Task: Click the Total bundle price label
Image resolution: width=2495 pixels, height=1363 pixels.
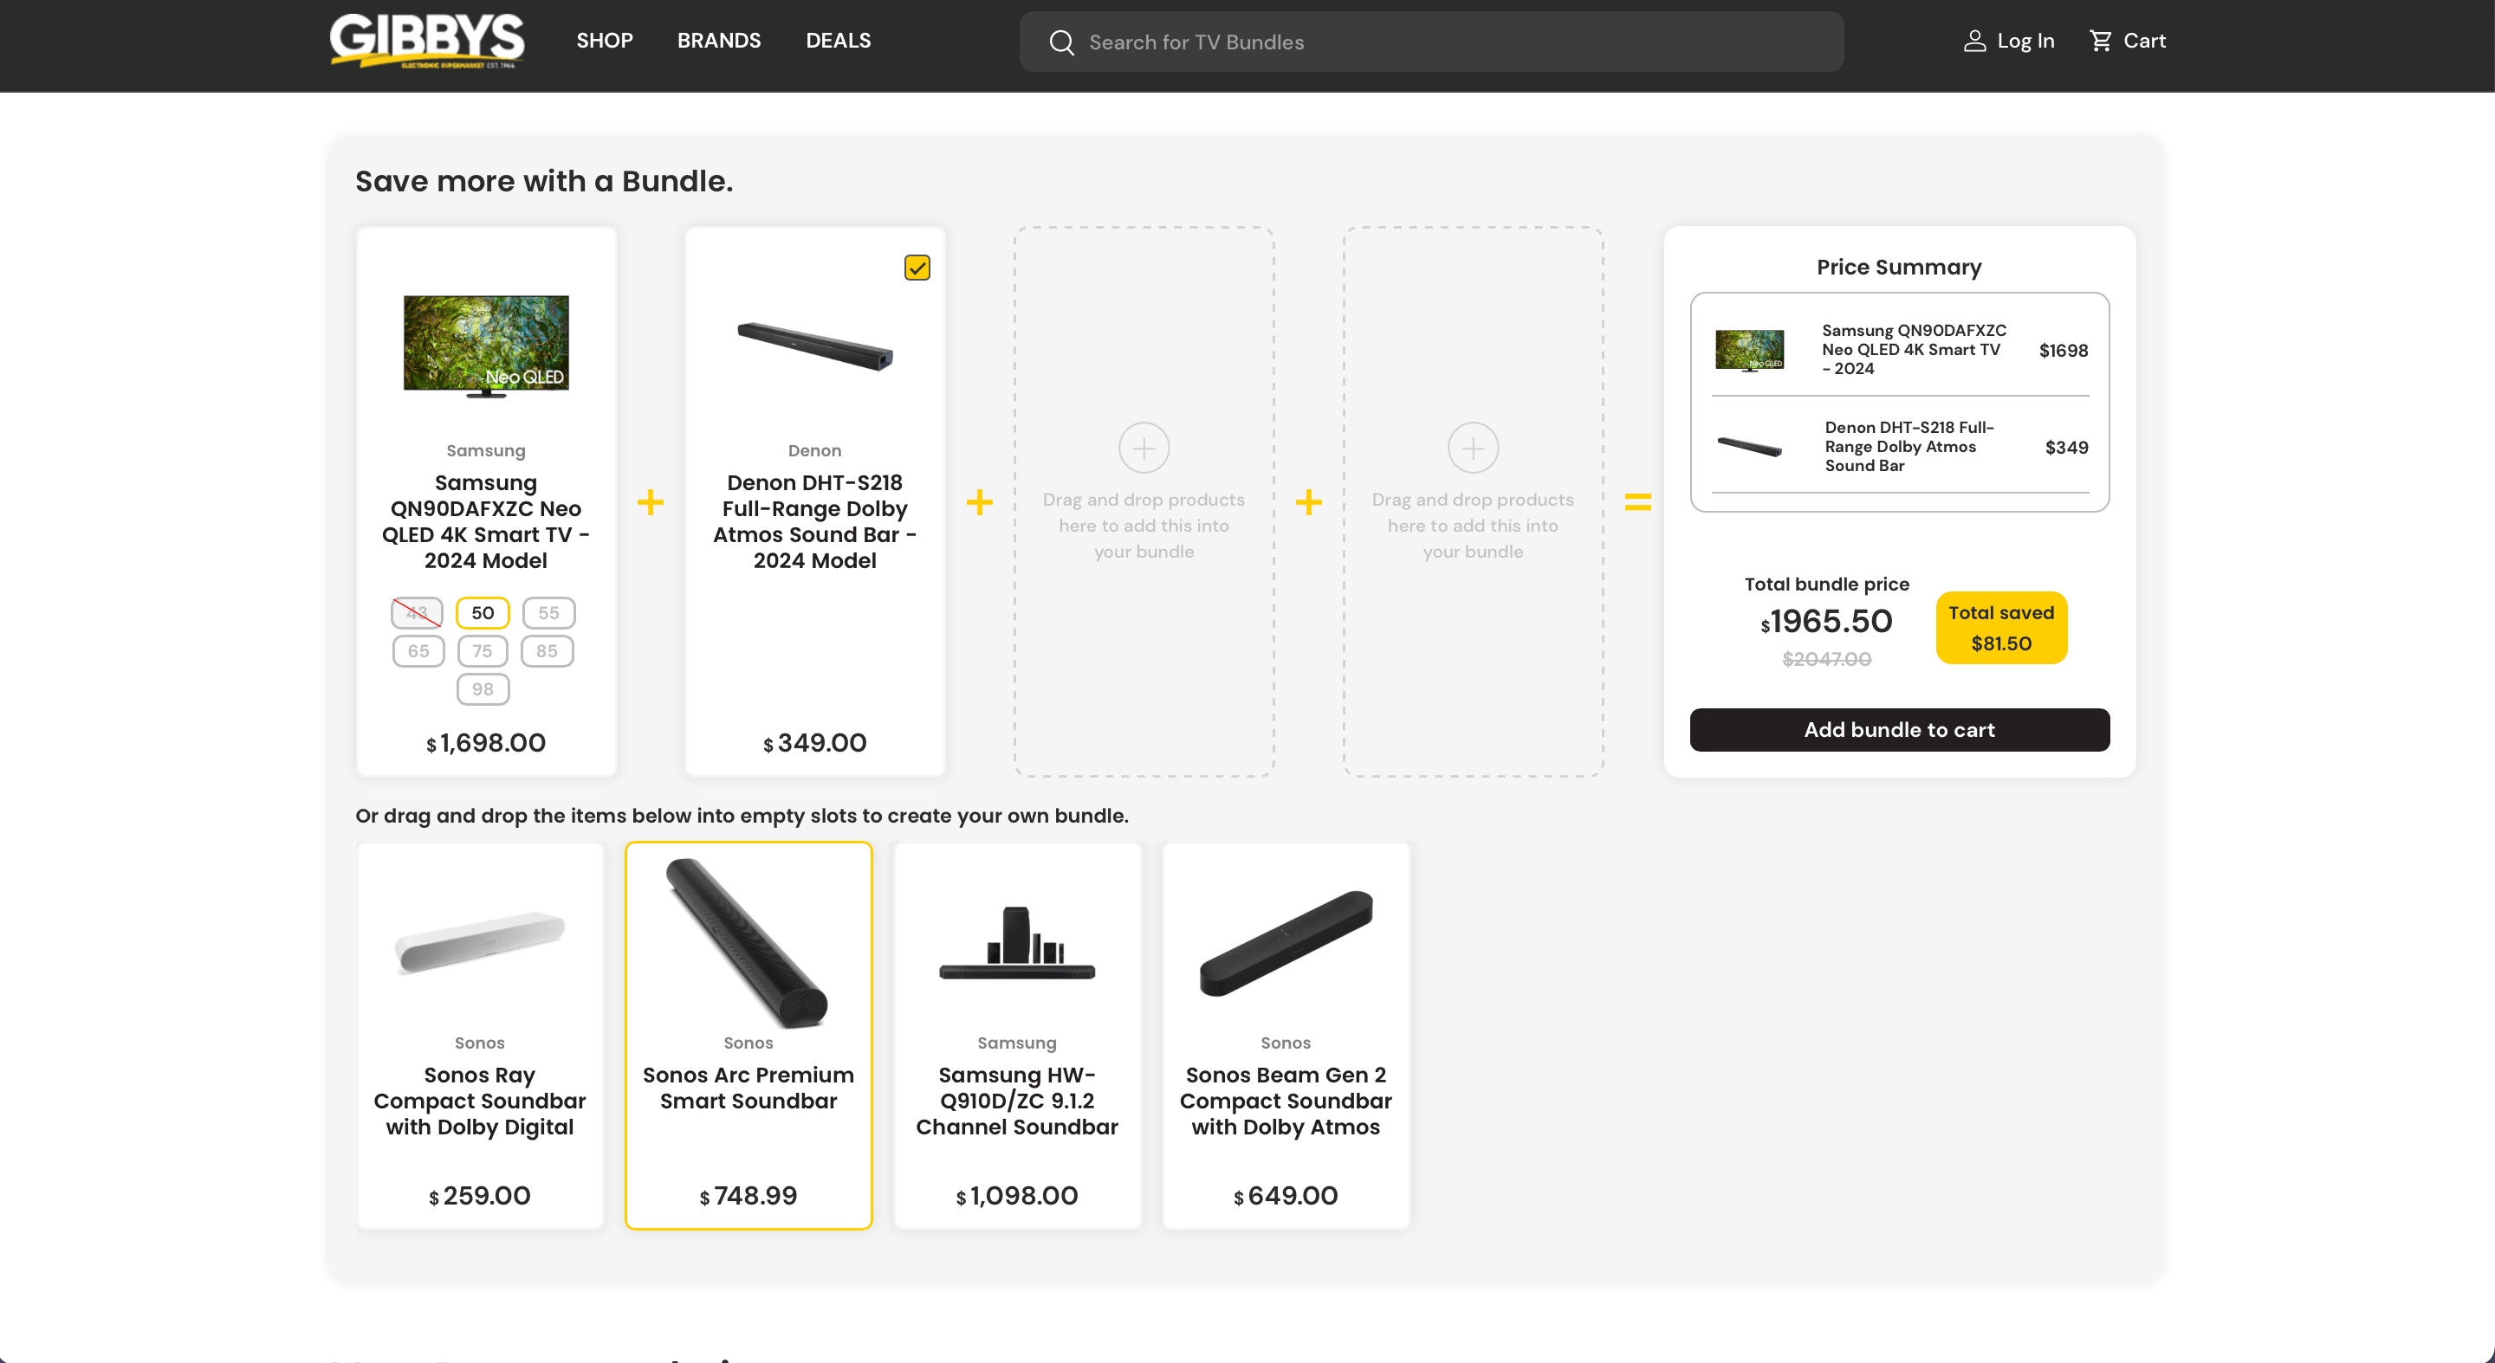Action: [x=1827, y=585]
